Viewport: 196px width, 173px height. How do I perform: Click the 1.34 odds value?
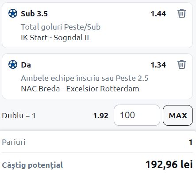click(x=158, y=65)
